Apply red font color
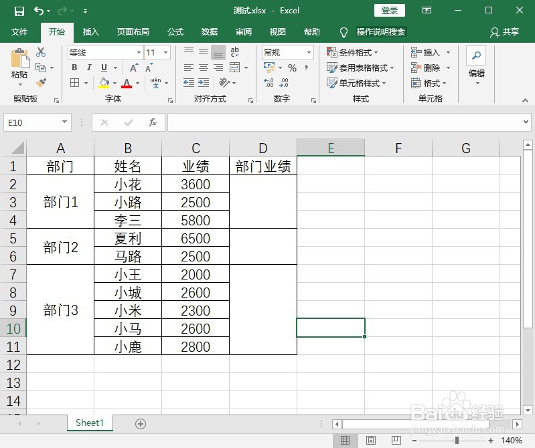Viewport: 535px width, 448px height. pyautogui.click(x=127, y=83)
